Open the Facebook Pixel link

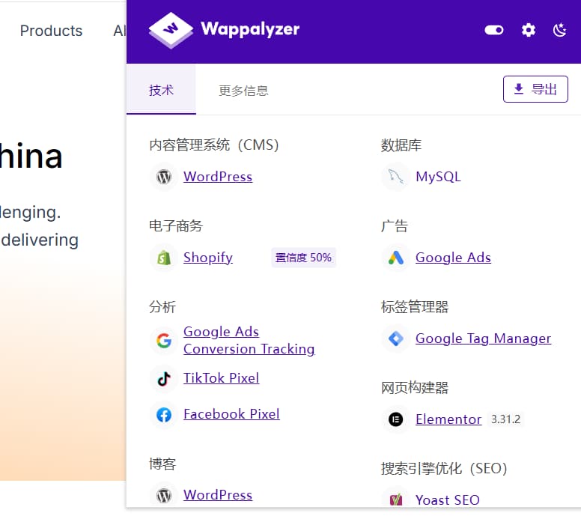click(x=231, y=414)
